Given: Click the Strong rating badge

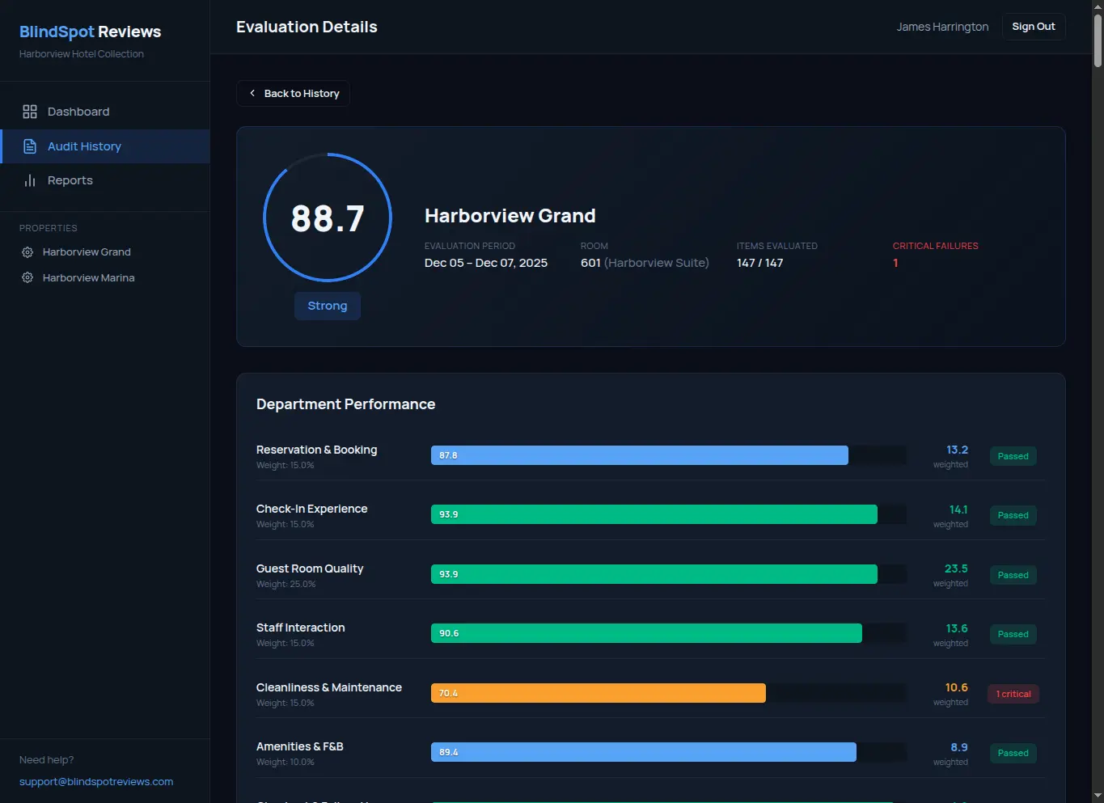Looking at the screenshot, I should (x=327, y=306).
